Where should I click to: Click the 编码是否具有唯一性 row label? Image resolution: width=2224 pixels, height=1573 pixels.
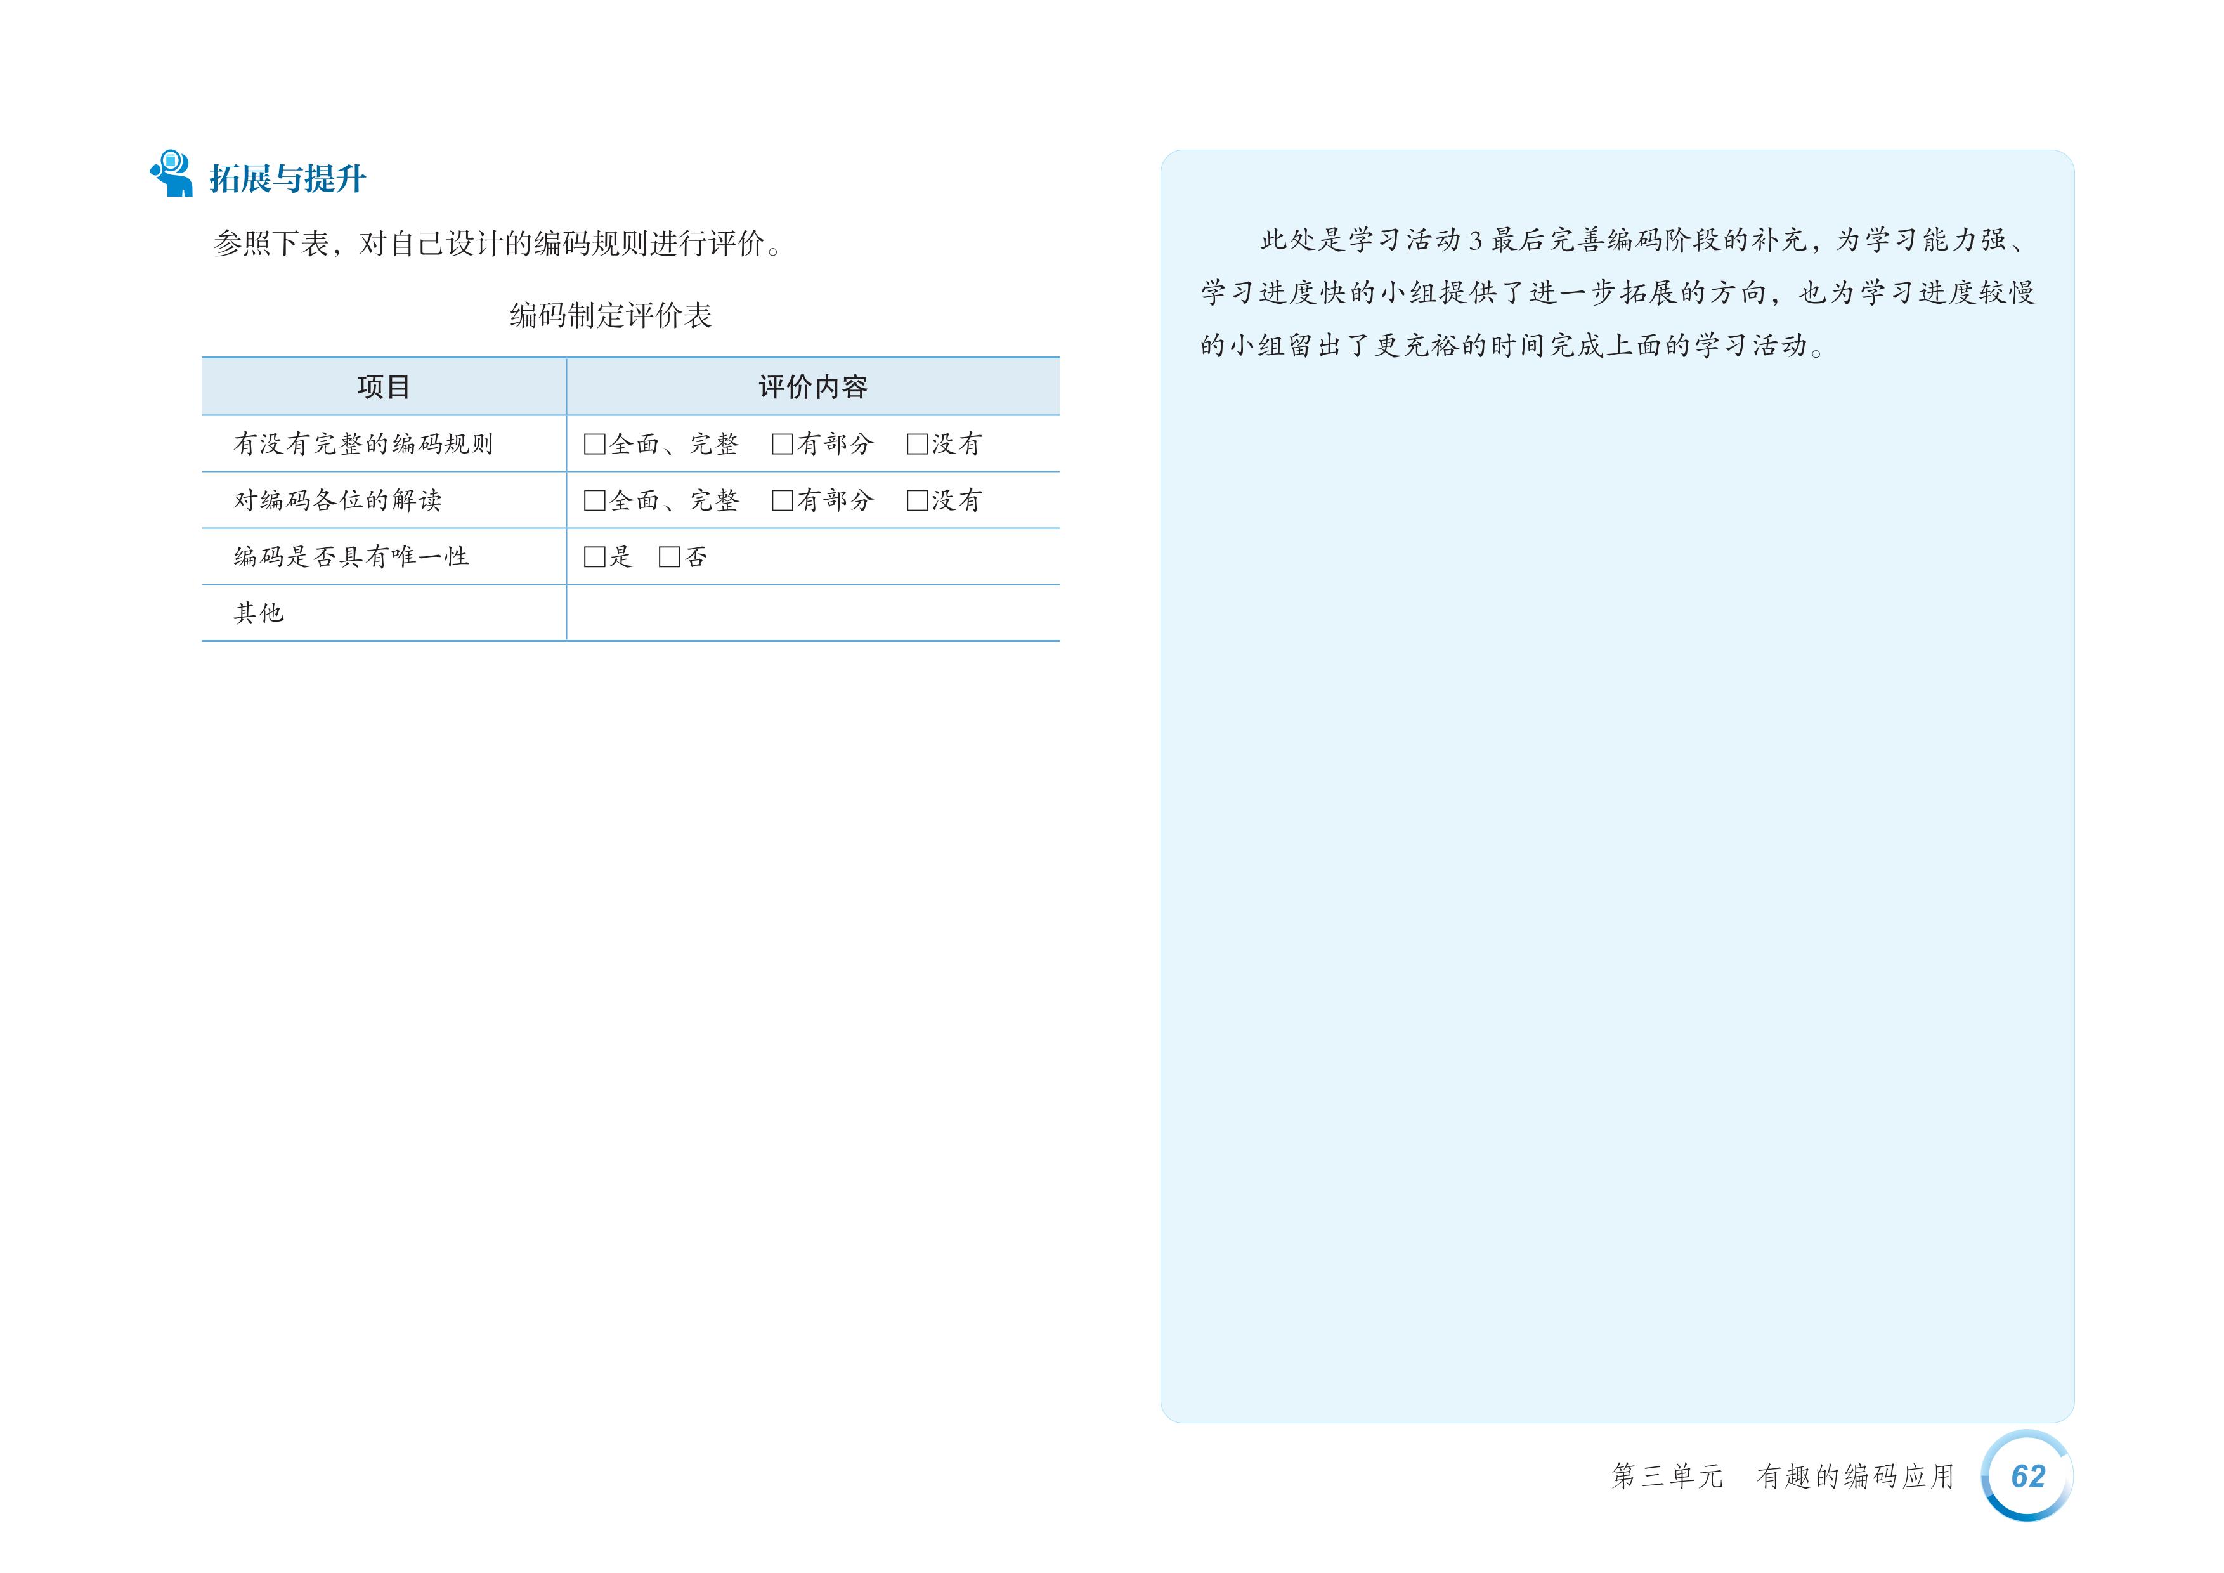[351, 557]
